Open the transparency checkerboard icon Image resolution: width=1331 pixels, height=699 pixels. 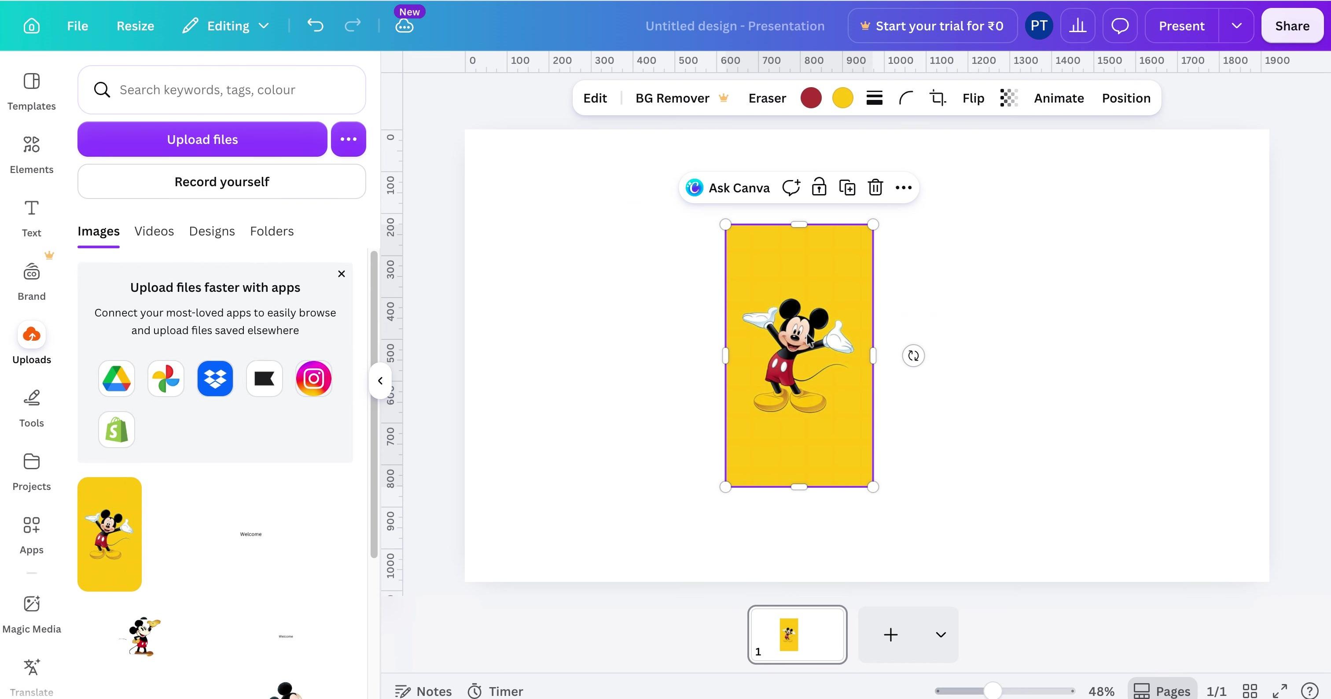pyautogui.click(x=1008, y=98)
